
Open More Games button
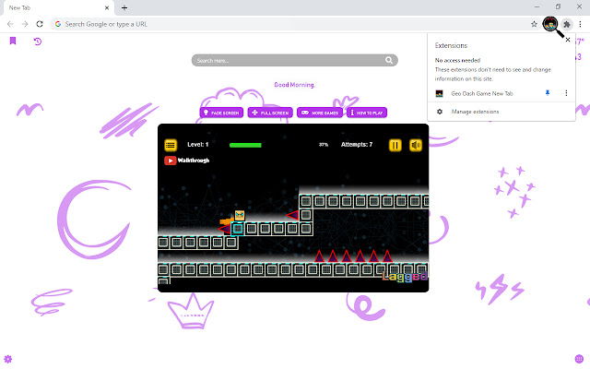point(320,113)
